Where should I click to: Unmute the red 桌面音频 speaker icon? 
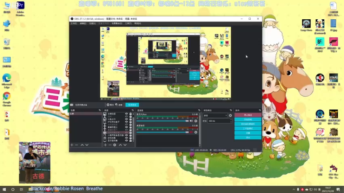191,132
